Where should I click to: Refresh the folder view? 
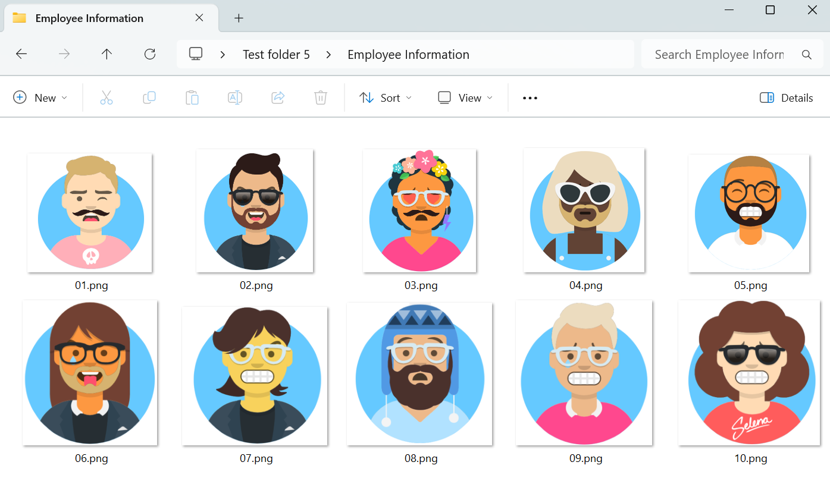[x=150, y=55]
